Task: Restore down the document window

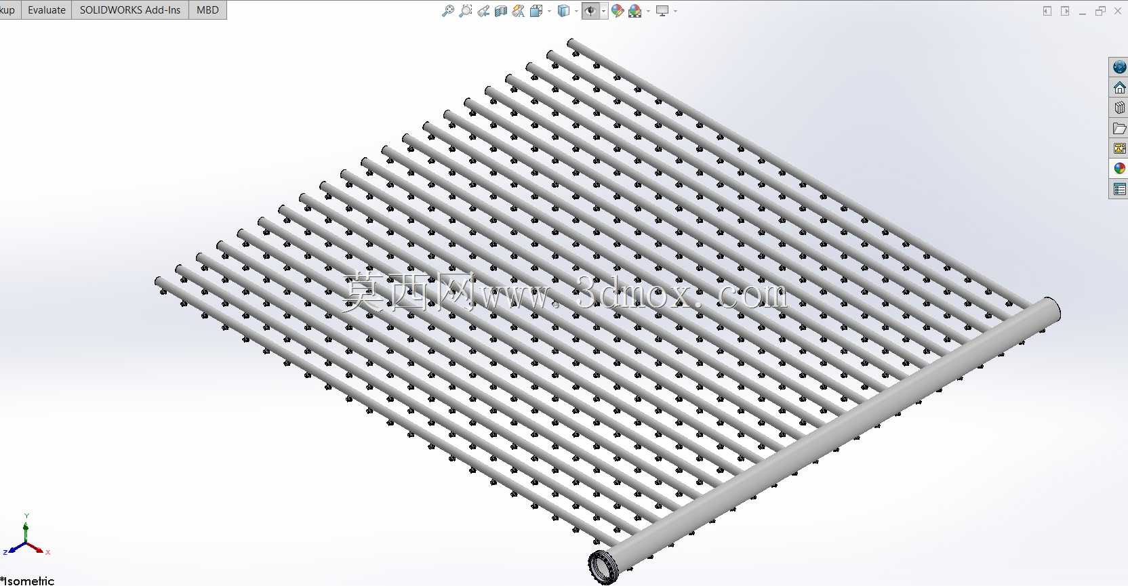Action: pyautogui.click(x=1100, y=11)
